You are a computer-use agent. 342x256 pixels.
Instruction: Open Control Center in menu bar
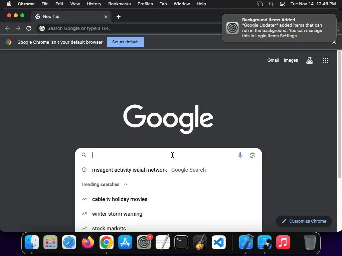click(x=282, y=4)
